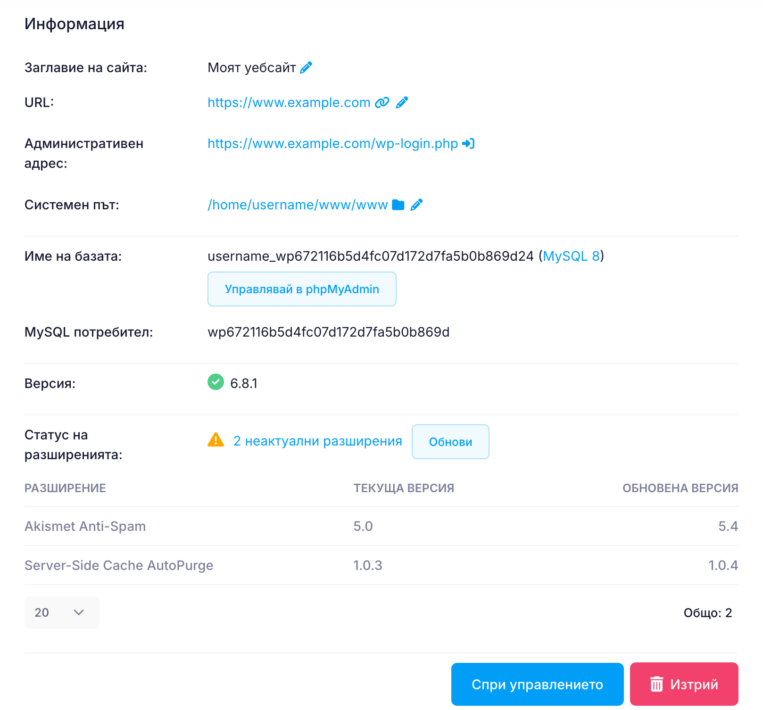Click the site title Моят уебсайт

point(252,68)
